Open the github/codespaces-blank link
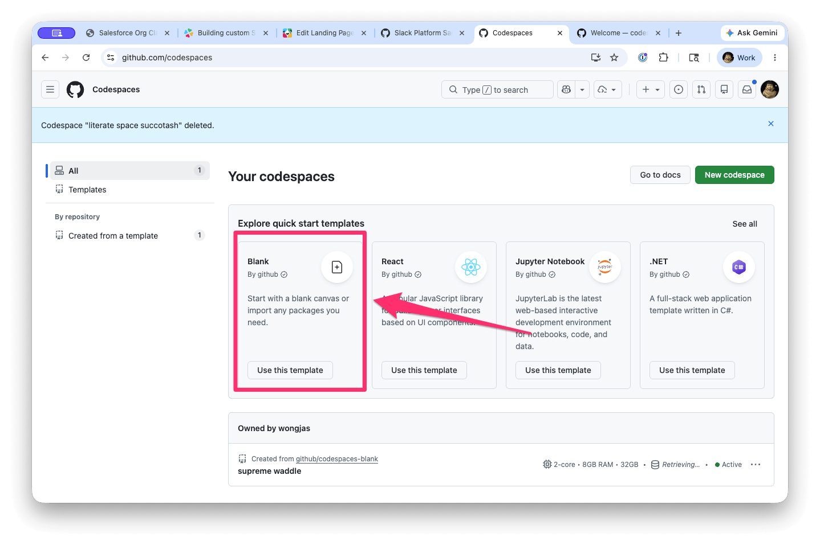Viewport: 820px width, 545px height. click(337, 459)
